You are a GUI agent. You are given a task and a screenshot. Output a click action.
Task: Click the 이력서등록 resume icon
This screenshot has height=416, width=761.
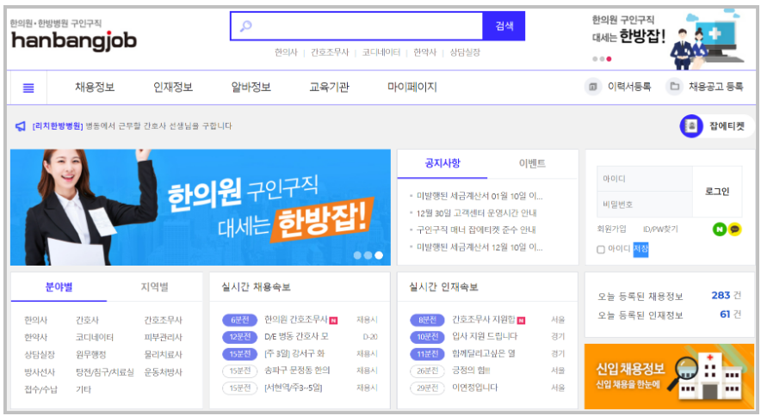[x=592, y=87]
